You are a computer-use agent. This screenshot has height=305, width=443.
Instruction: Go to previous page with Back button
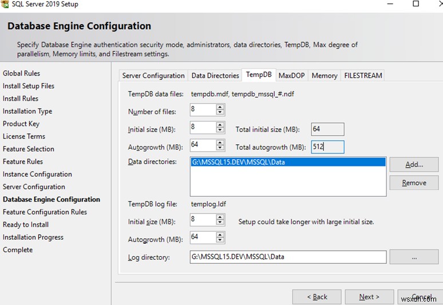pyautogui.click(x=317, y=297)
